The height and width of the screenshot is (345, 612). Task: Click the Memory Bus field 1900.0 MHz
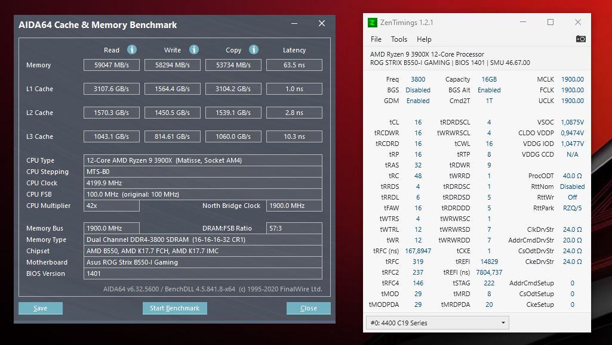[112, 228]
